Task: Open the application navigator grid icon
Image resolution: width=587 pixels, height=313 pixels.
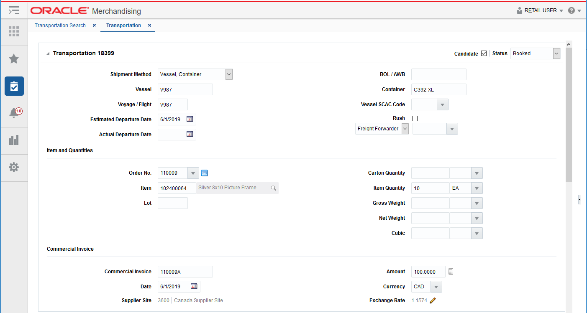Action: 14,32
